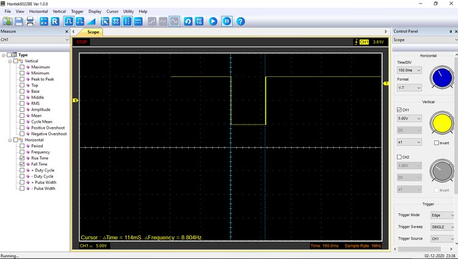Screen dimensions: 458x259
Task: Collapse the Horizontal tree node
Action: tap(10, 140)
